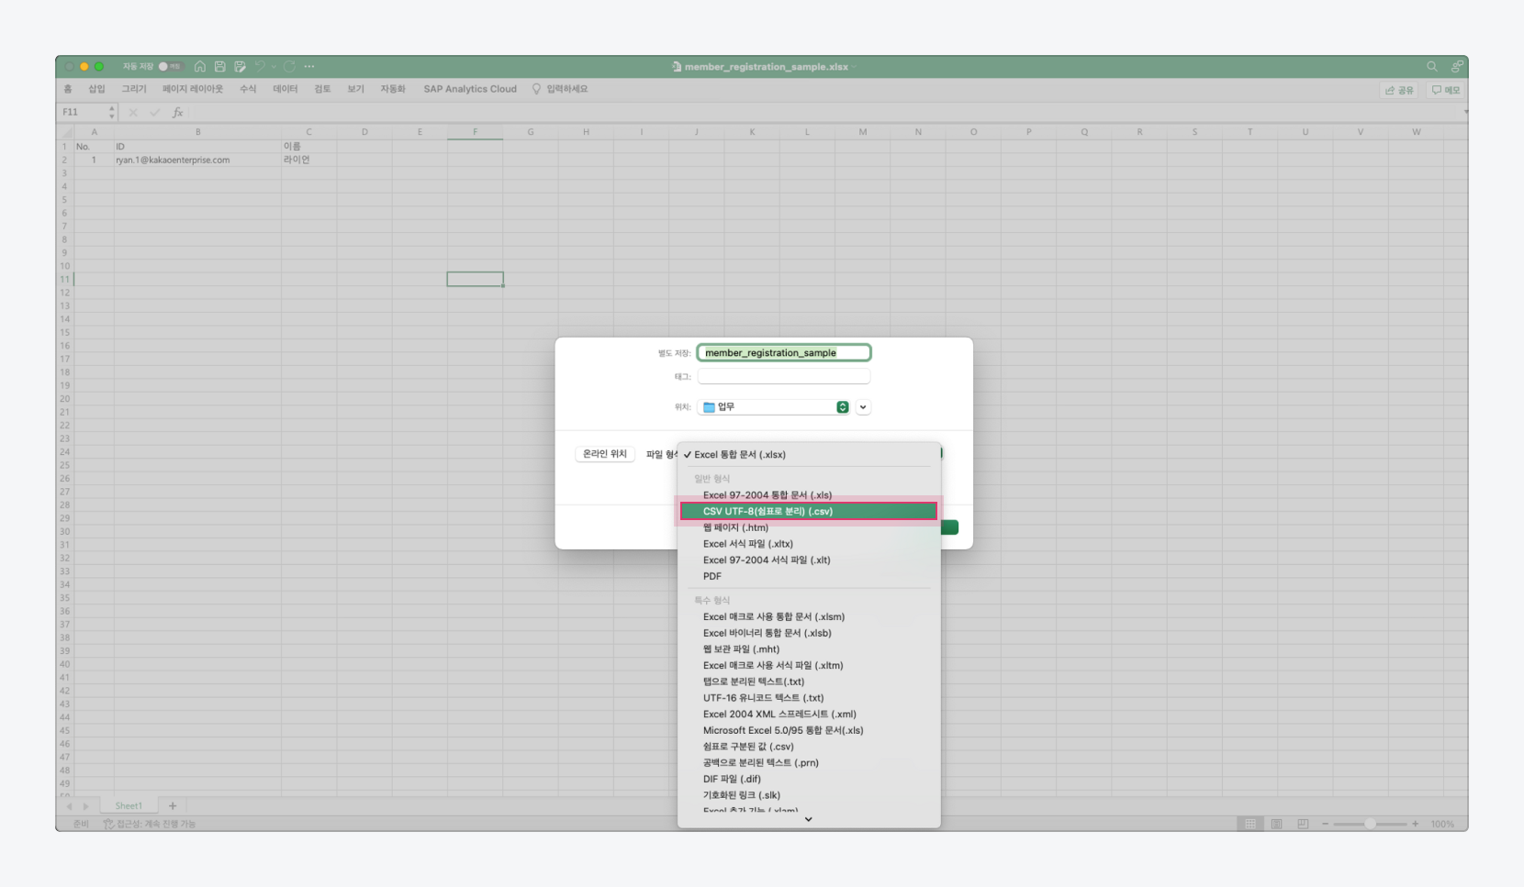Add a new sheet with plus icon
Image resolution: width=1524 pixels, height=887 pixels.
[x=173, y=806]
